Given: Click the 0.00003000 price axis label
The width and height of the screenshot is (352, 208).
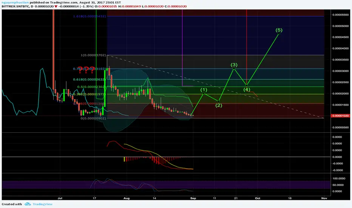Looking at the screenshot, I should coord(341,71).
